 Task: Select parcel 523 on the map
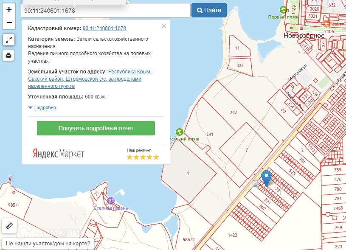click(x=292, y=172)
